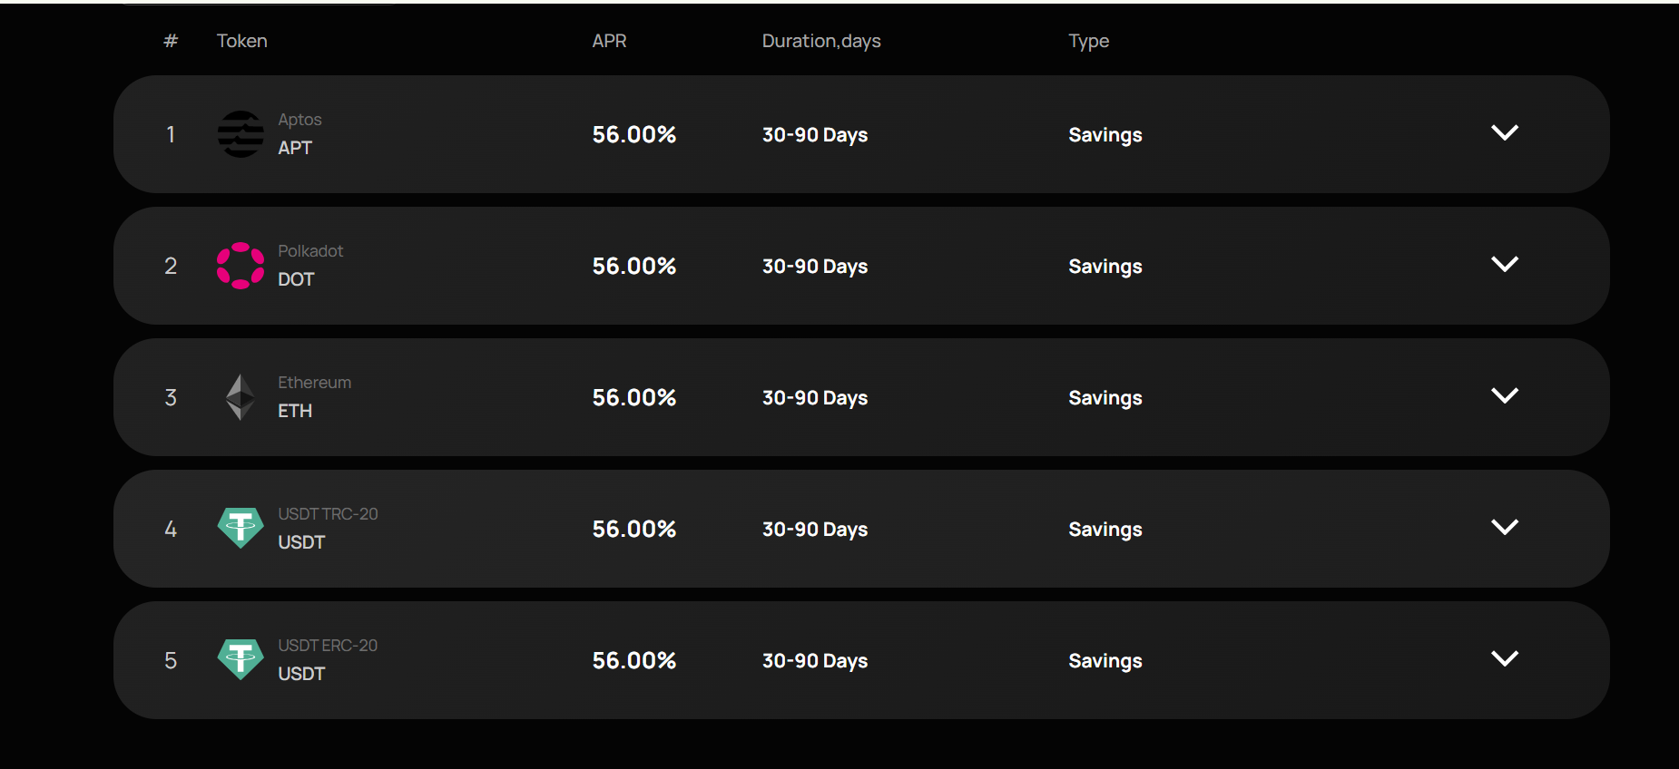Click the APR column header
The height and width of the screenshot is (769, 1679).
pos(609,40)
